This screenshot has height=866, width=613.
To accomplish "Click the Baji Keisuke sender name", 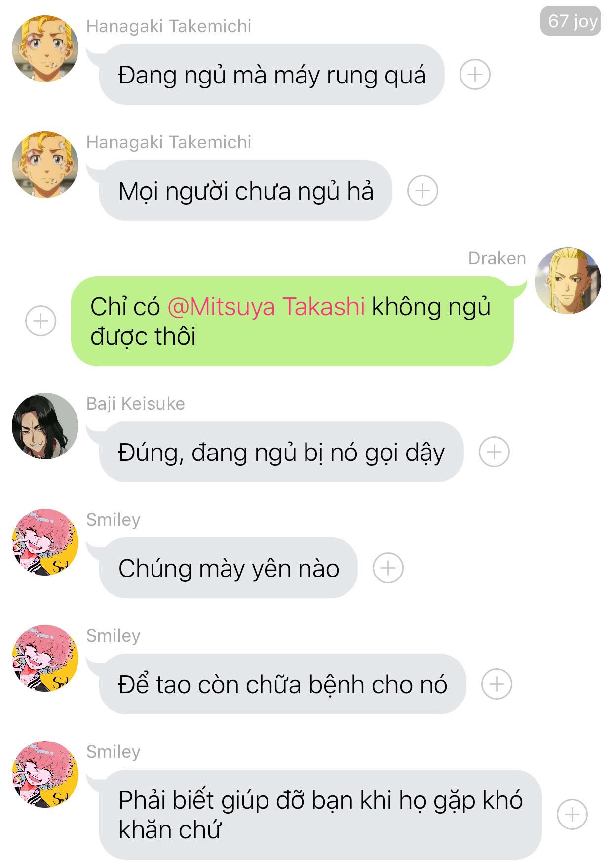I will 136,404.
